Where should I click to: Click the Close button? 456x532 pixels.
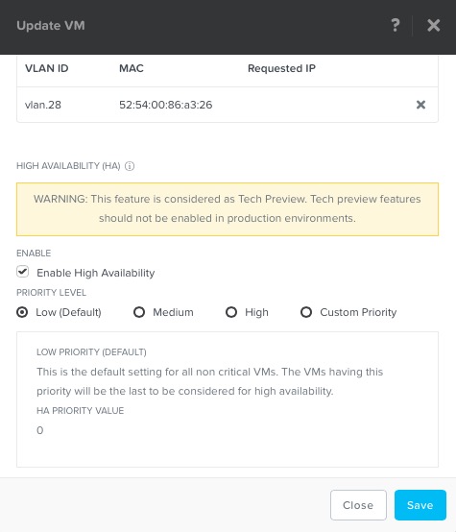pos(358,505)
